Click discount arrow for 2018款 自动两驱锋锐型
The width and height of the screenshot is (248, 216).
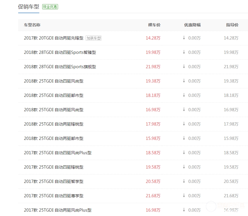(x=184, y=124)
